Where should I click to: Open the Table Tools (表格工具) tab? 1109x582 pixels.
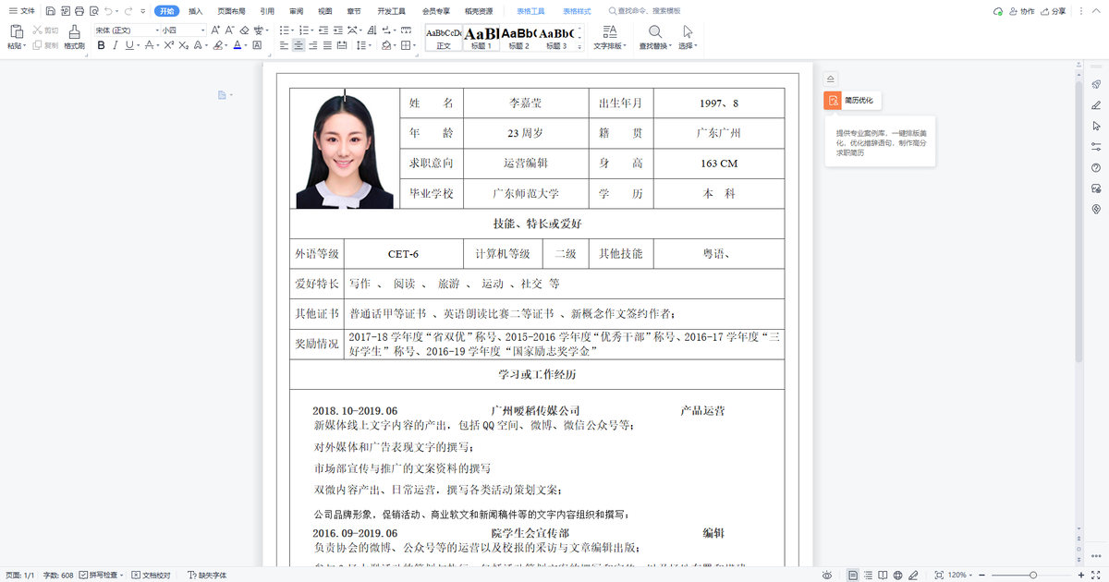pos(530,11)
